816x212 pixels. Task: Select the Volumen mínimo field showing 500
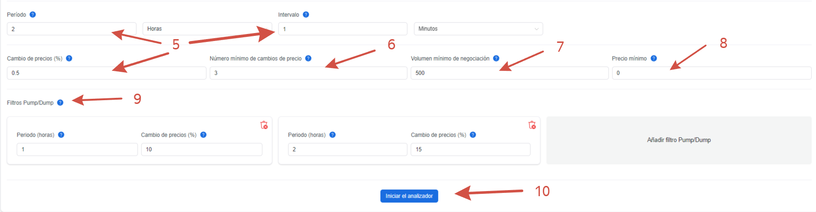510,73
